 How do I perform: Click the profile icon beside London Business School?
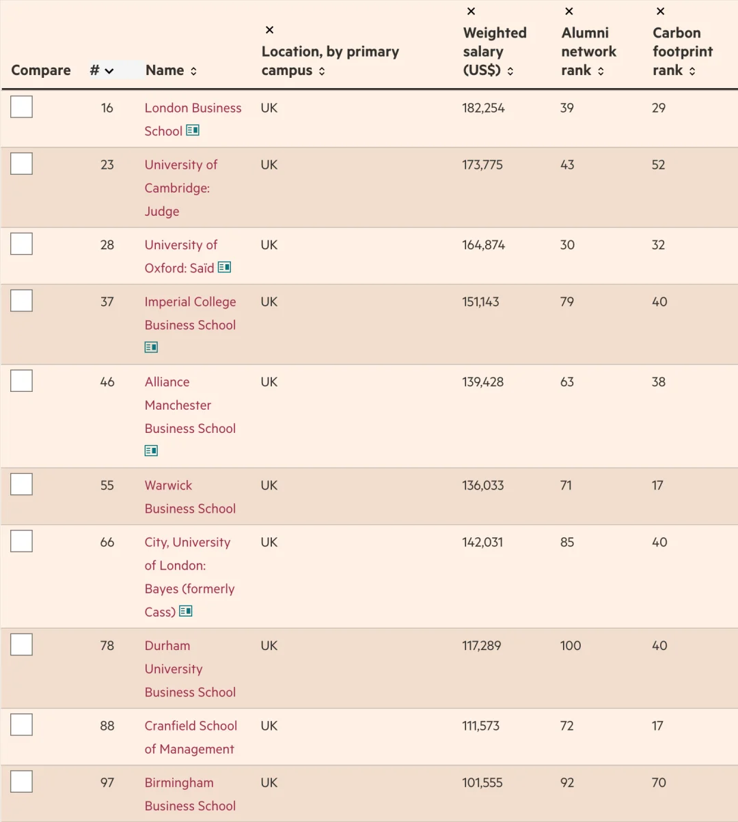193,130
